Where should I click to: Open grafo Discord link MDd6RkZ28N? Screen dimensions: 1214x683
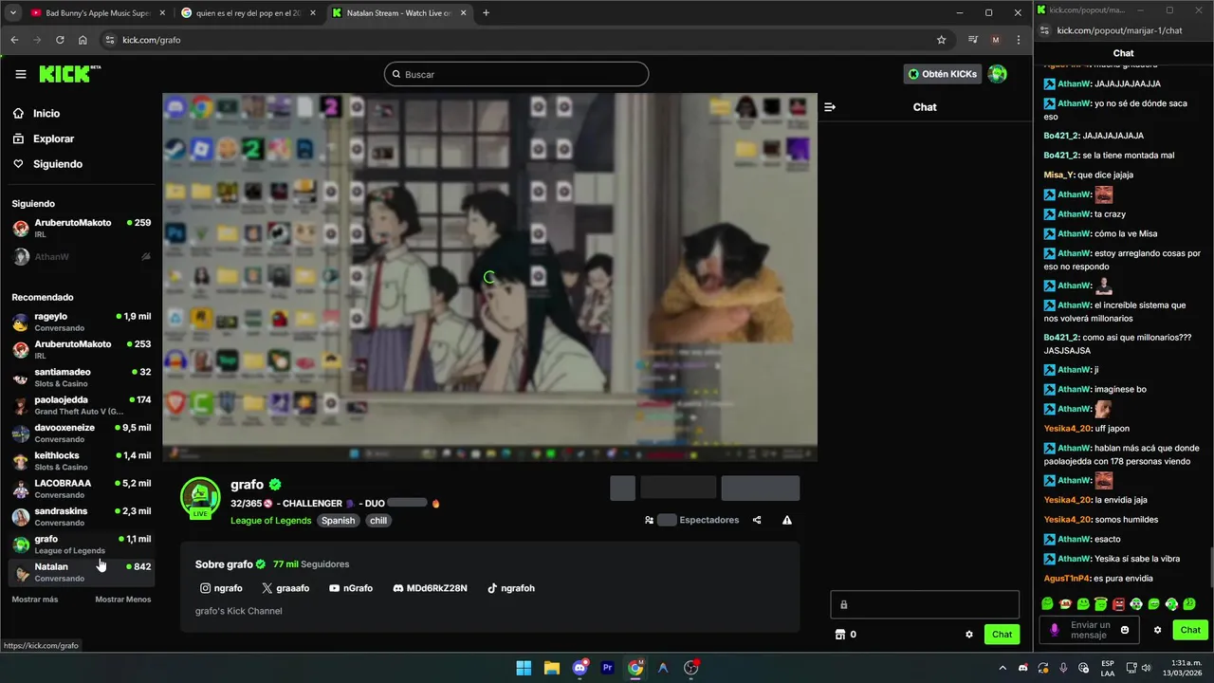pyautogui.click(x=430, y=588)
